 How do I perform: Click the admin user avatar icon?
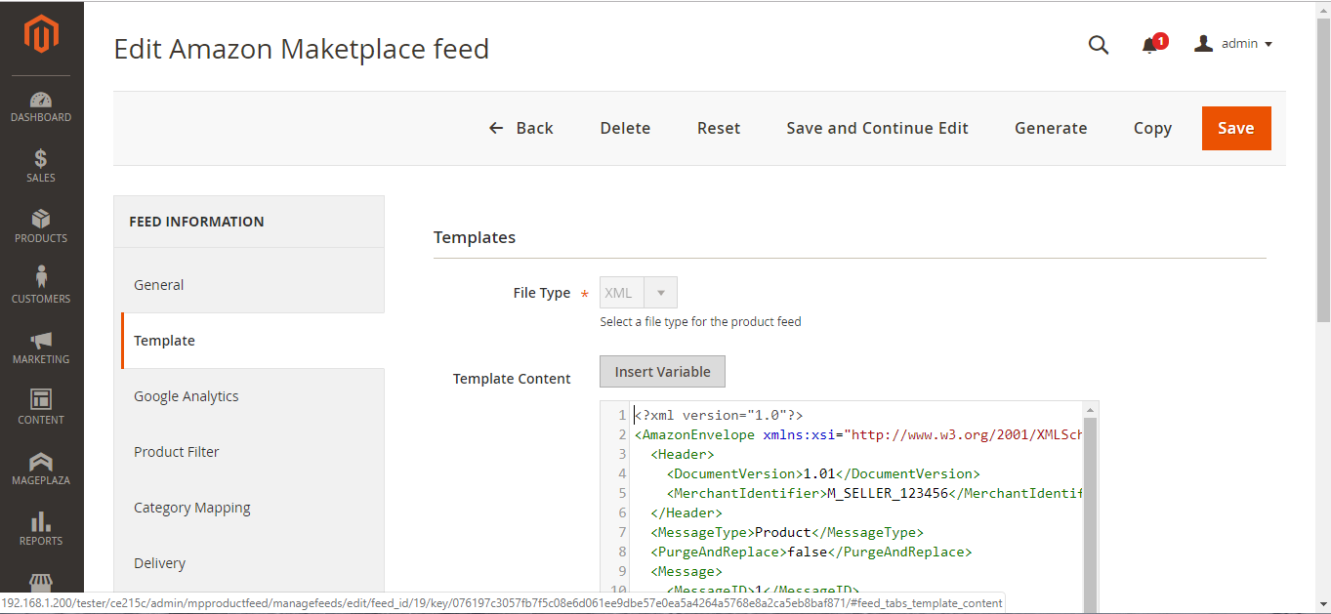click(1204, 44)
